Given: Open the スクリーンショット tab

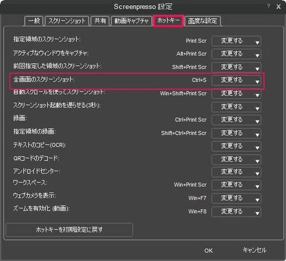Looking at the screenshot, I should [67, 21].
